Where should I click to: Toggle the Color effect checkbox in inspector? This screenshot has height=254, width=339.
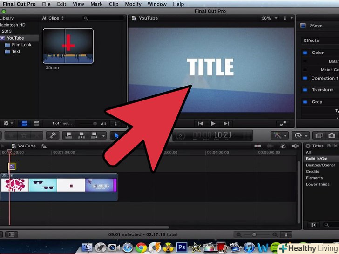pos(305,53)
